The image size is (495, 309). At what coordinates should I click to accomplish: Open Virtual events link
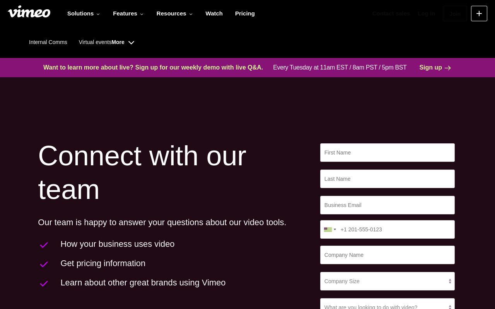pos(95,42)
